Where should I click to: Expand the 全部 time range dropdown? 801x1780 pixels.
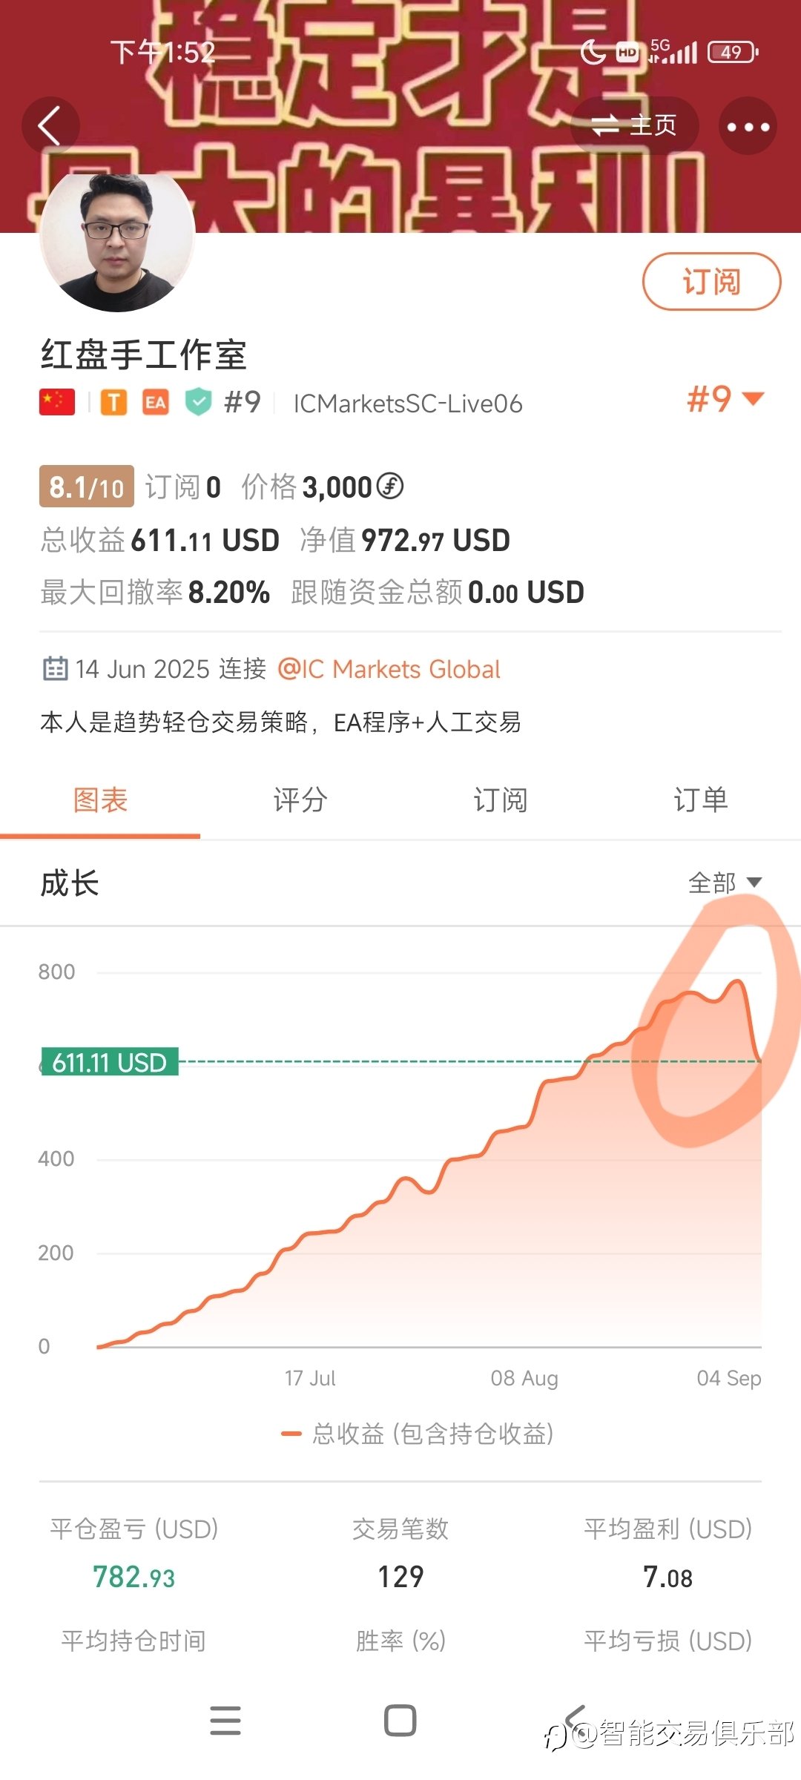(x=725, y=883)
